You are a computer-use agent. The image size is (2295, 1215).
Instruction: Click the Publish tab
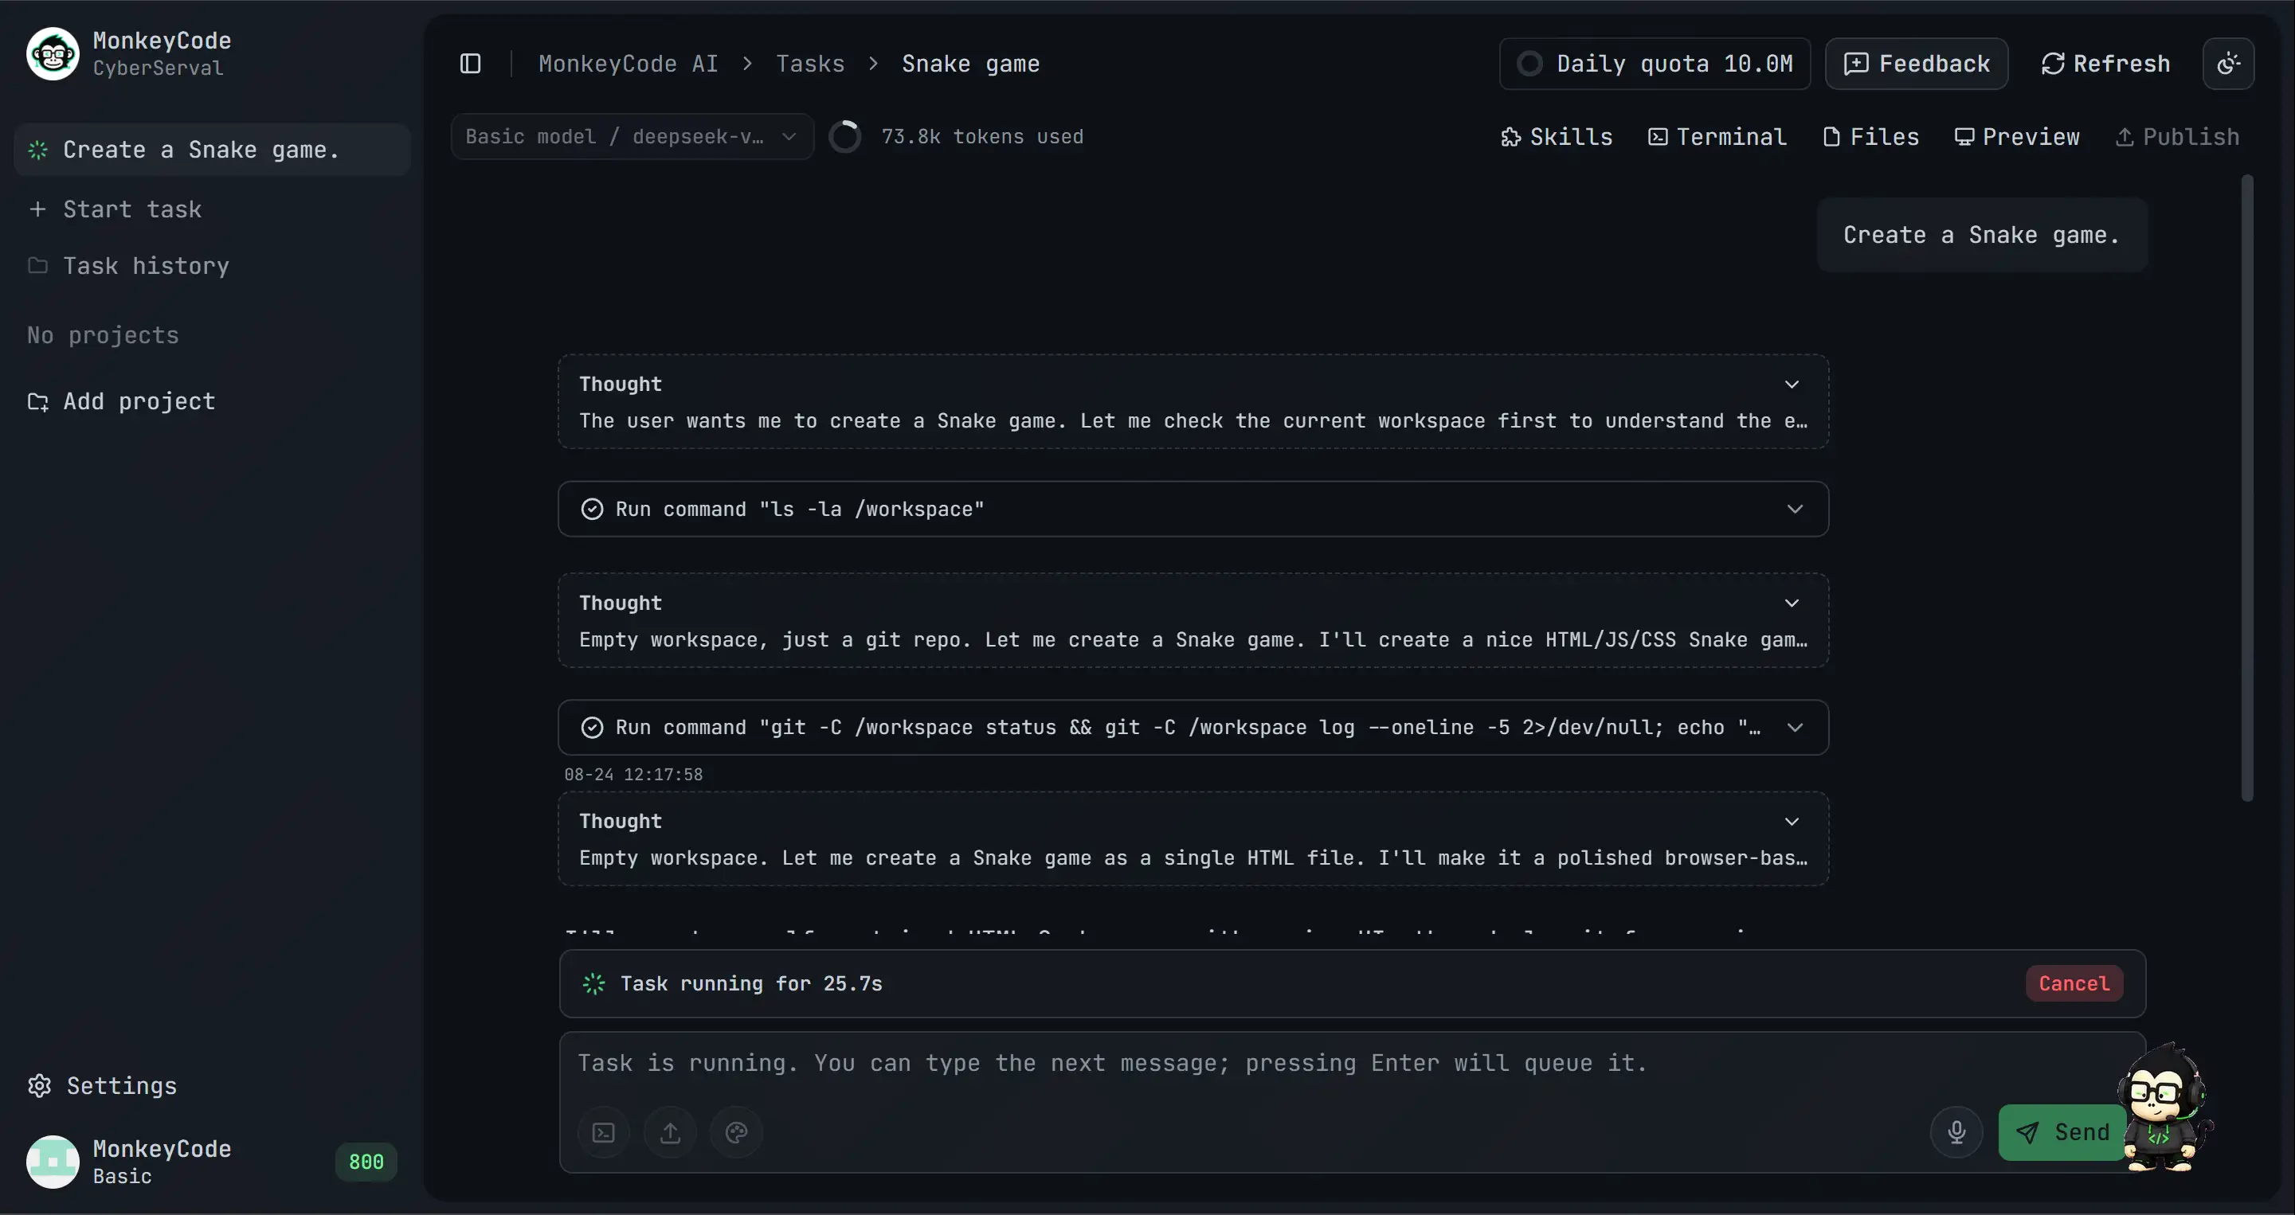(x=2177, y=136)
